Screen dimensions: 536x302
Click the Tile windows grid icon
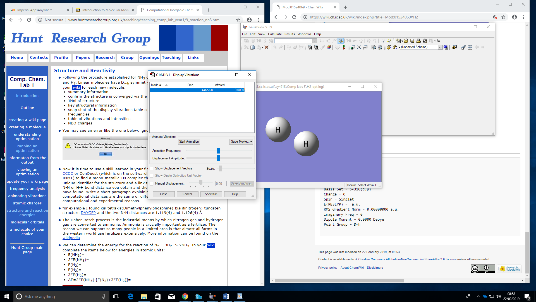470,47
